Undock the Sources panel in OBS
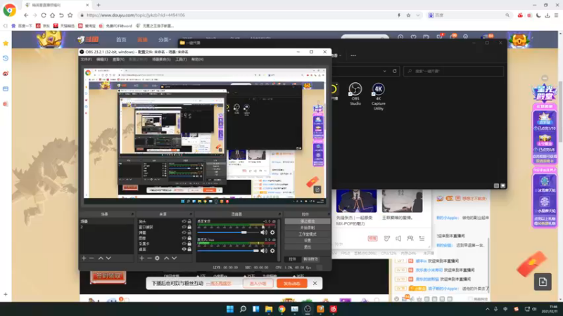Viewport: 563px width, 316px height. tap(191, 214)
